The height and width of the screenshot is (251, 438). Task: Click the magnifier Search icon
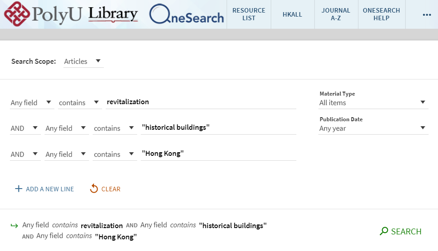(x=384, y=231)
